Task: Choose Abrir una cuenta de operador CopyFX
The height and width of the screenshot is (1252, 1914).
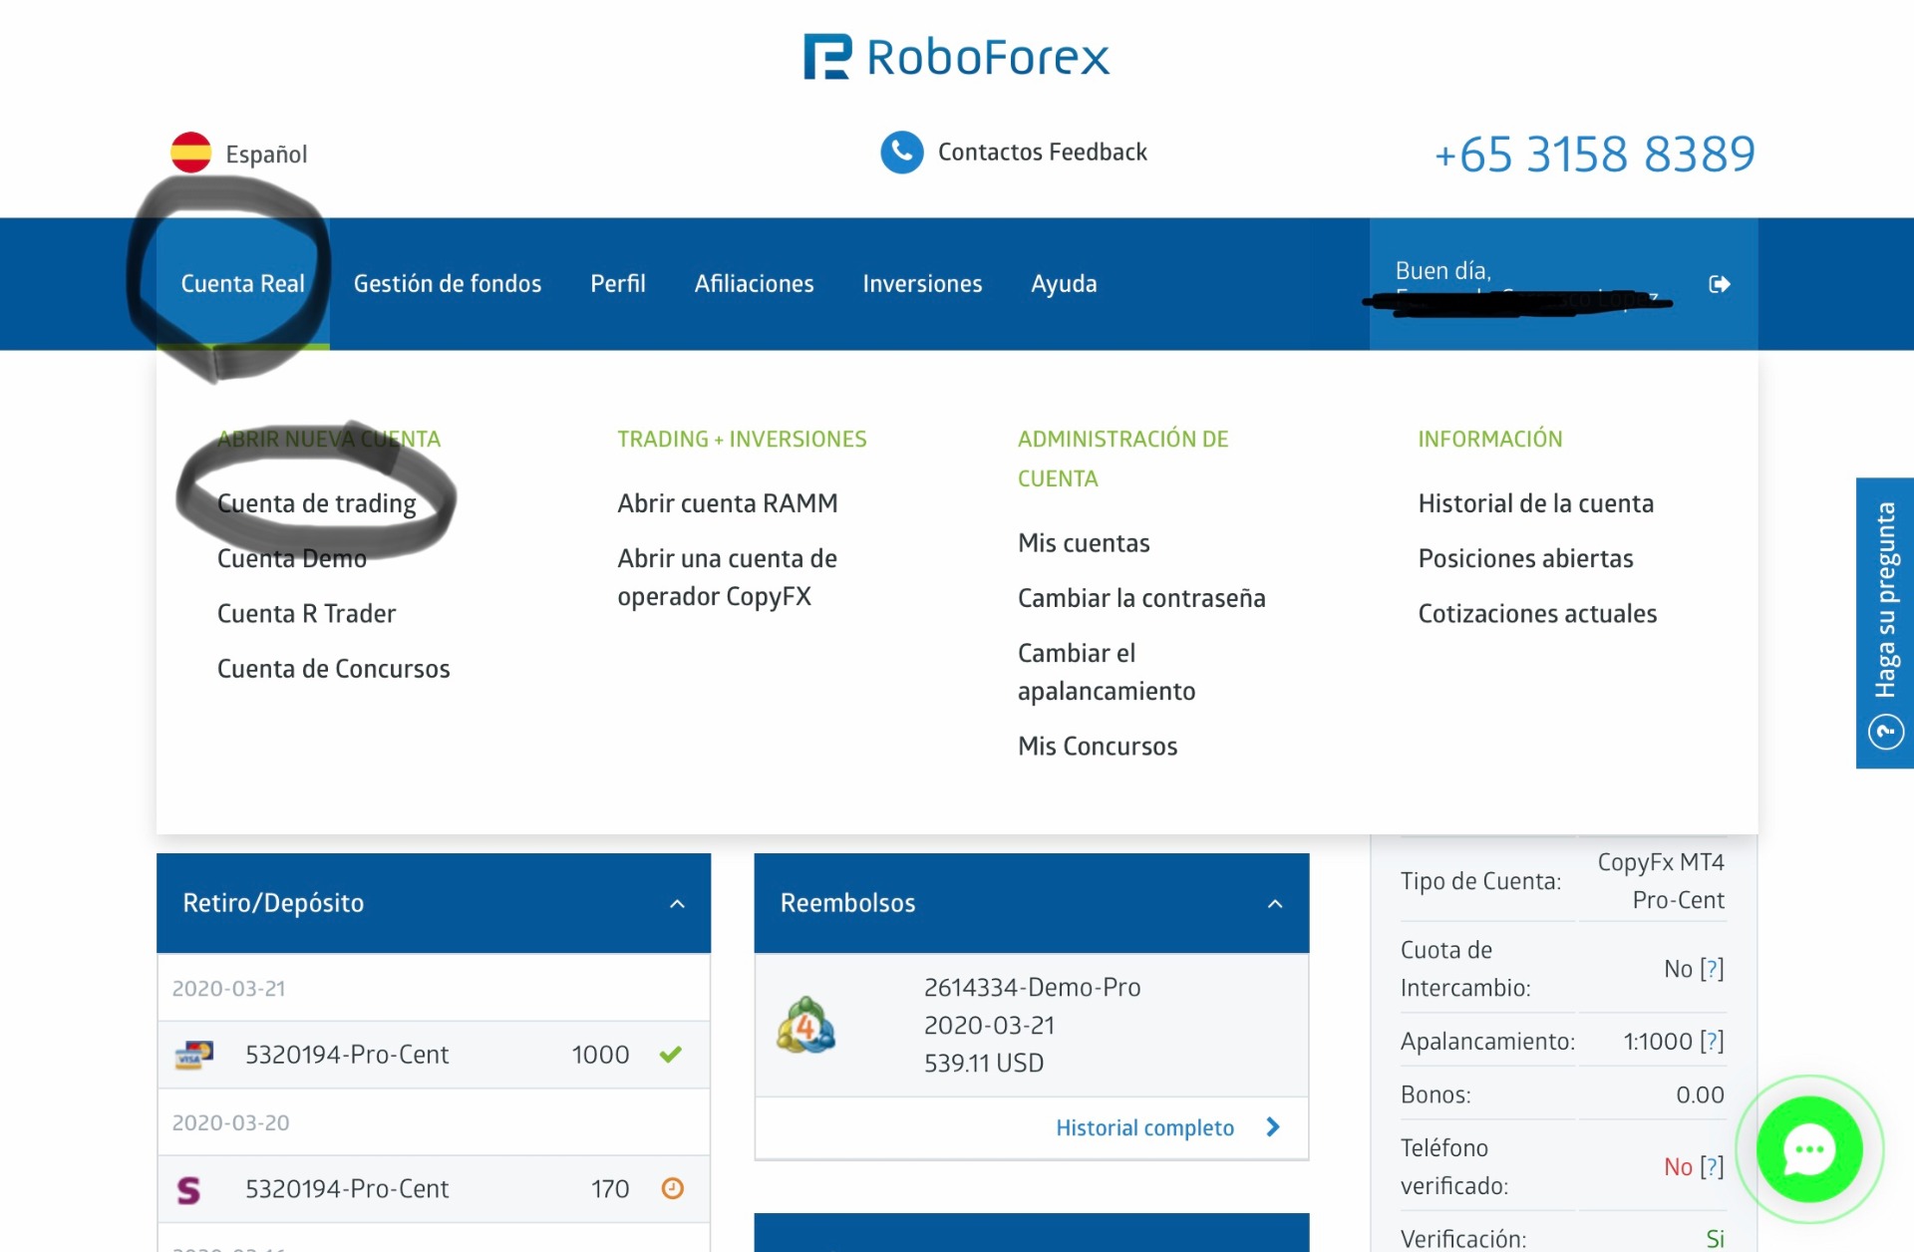Action: pos(728,577)
